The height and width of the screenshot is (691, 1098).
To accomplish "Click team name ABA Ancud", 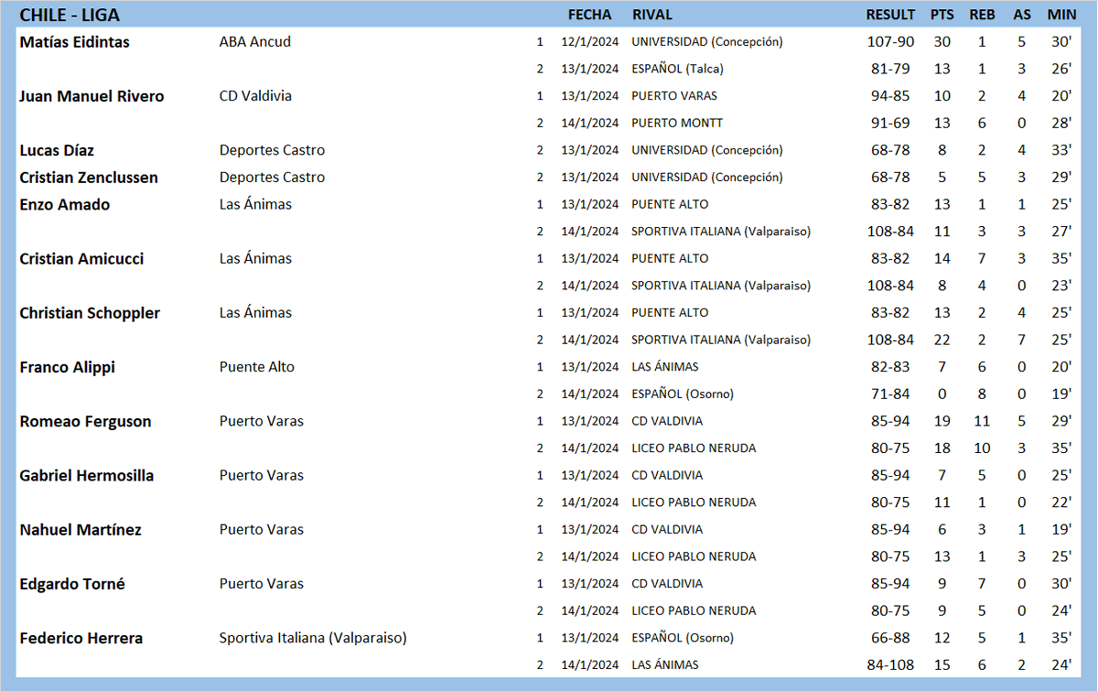I will 255,42.
